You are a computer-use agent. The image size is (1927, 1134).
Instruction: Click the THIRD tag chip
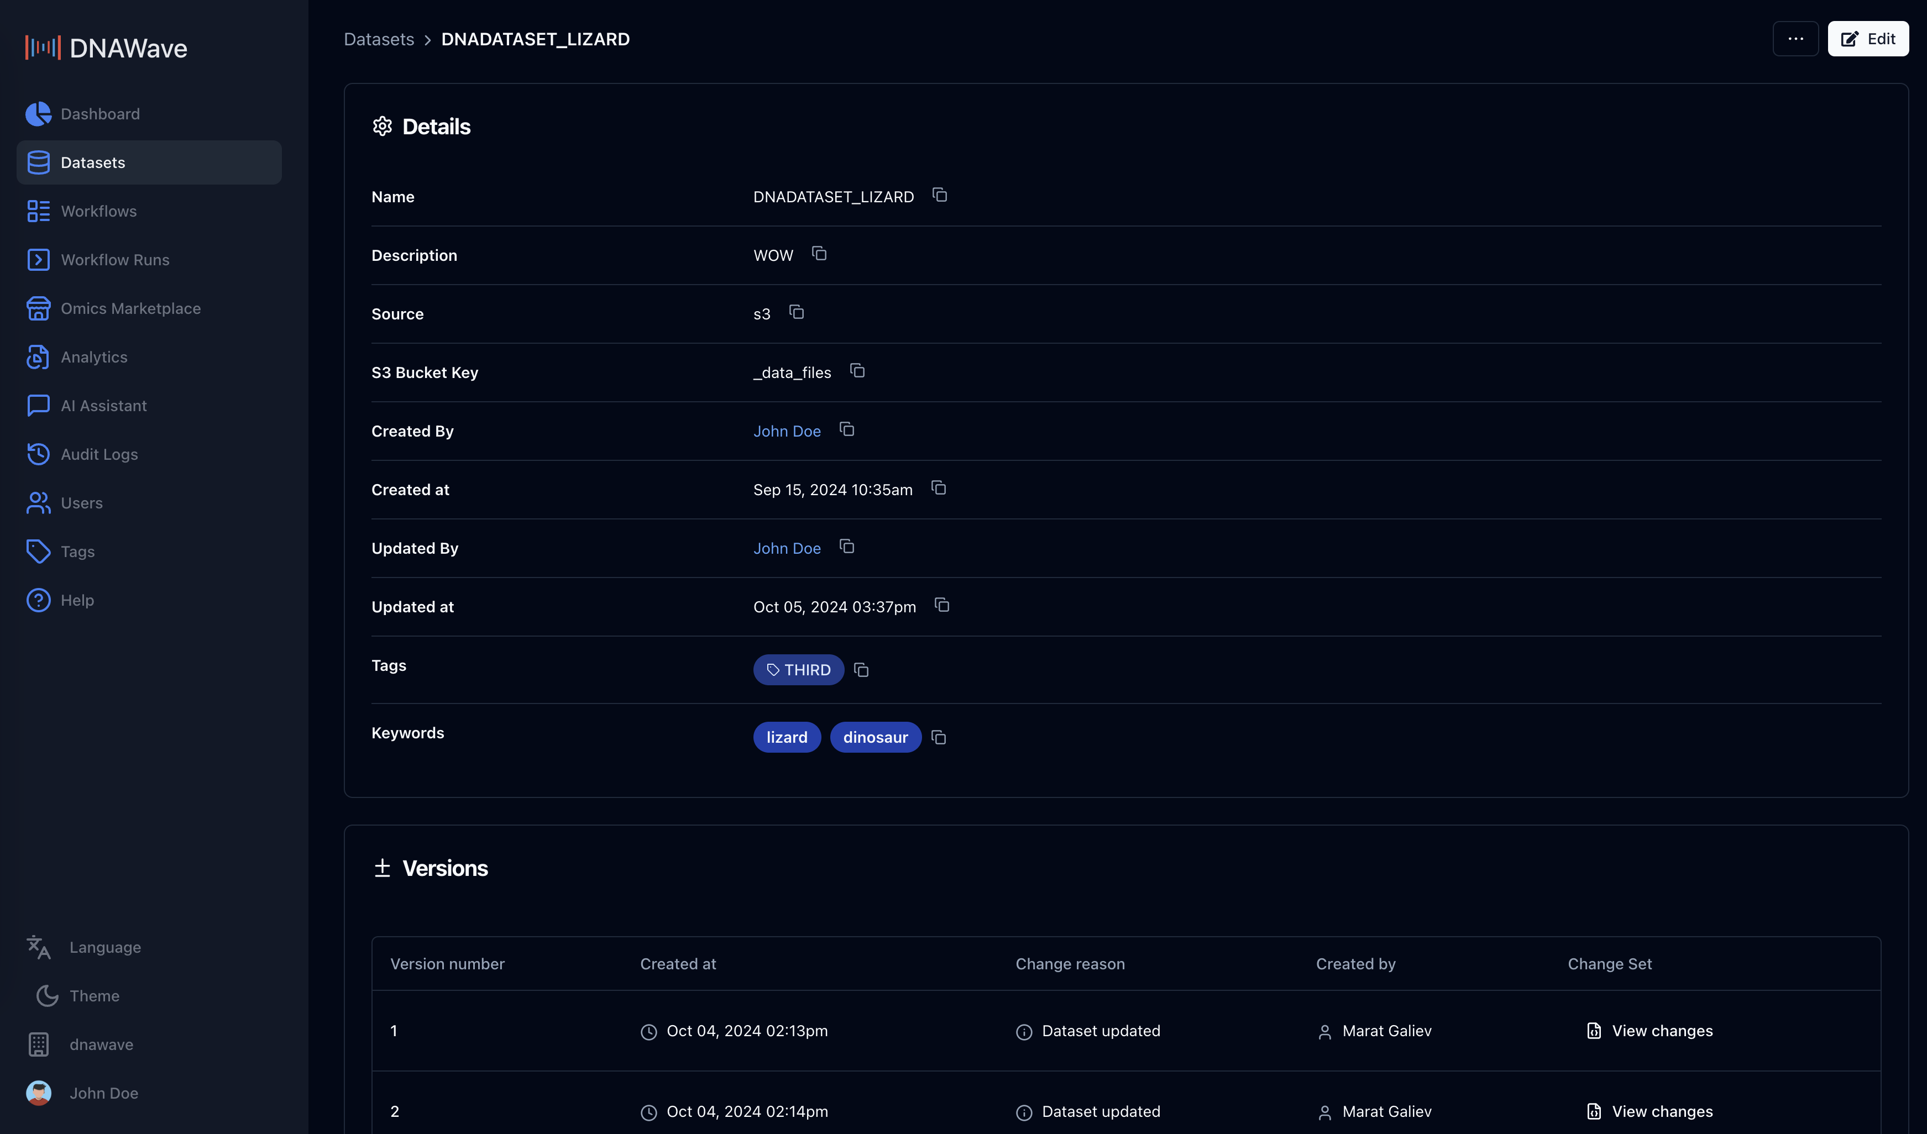click(x=798, y=669)
